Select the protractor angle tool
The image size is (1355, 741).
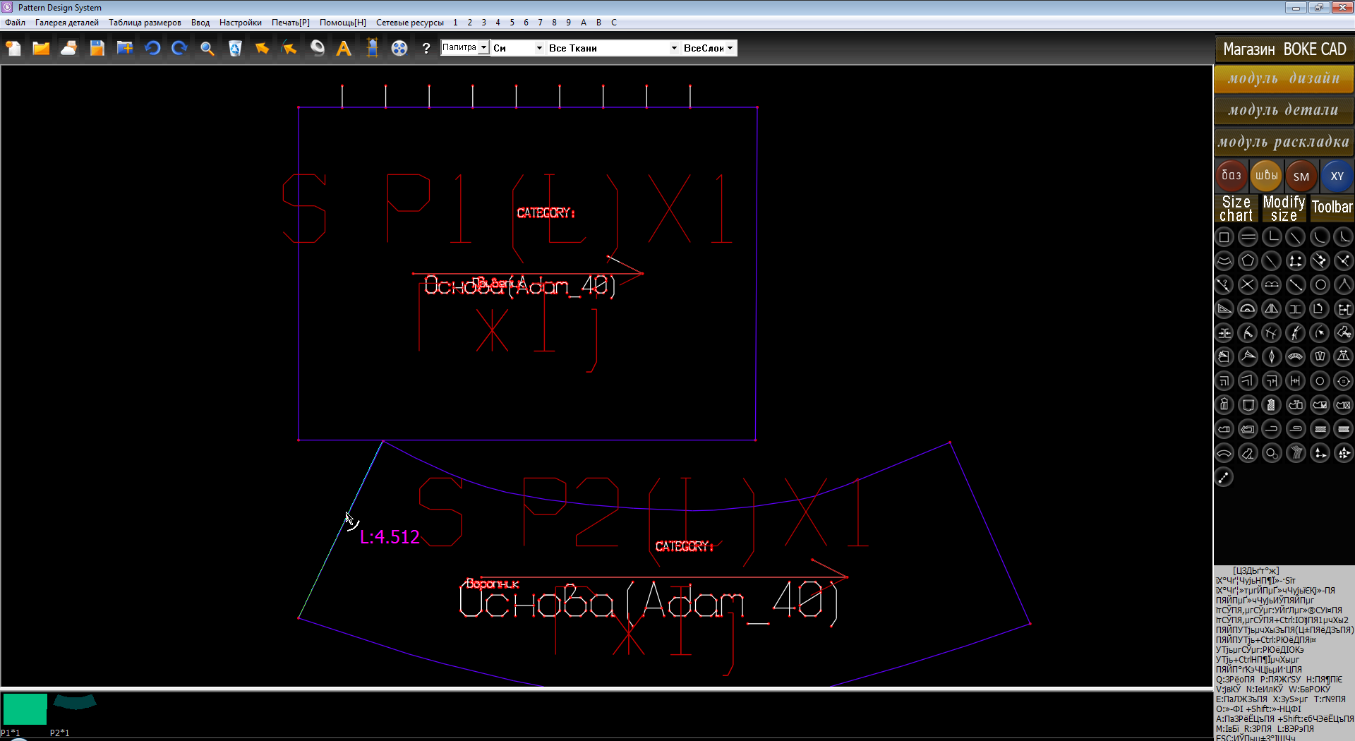pos(1248,309)
